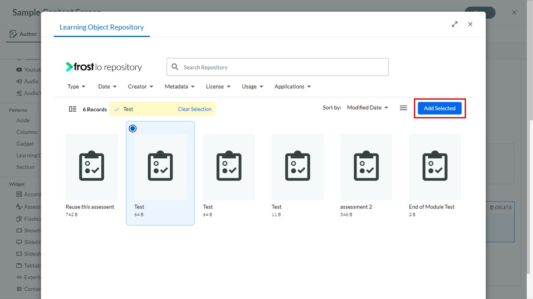Click the Add Selected button
This screenshot has width=533, height=299.
click(440, 108)
